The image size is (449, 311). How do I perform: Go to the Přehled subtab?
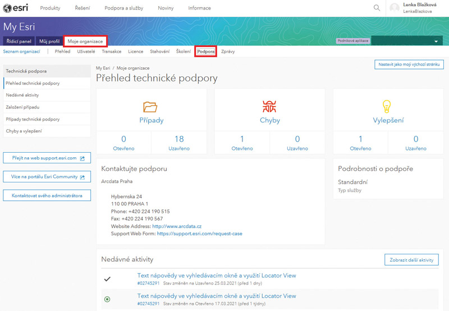(x=62, y=52)
